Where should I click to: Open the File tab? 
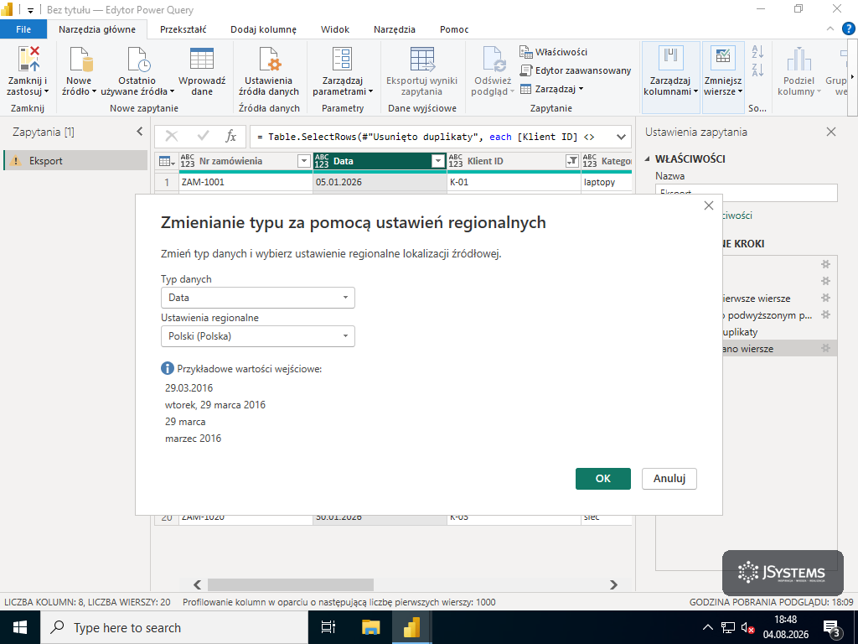click(x=23, y=29)
